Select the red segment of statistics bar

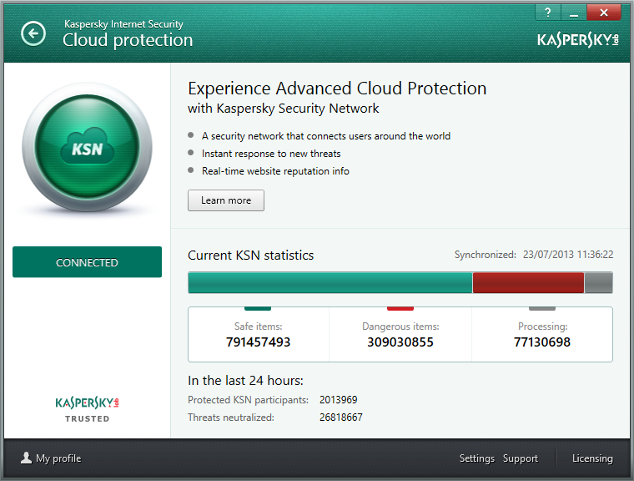coord(528,283)
